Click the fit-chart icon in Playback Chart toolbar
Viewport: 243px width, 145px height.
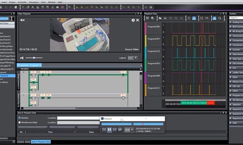[x=202, y=18]
